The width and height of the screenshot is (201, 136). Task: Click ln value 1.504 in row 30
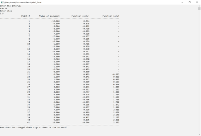[x=116, y=95]
